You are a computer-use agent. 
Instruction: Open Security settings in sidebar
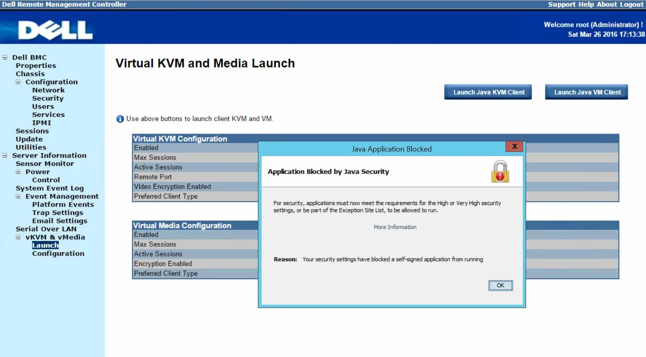48,98
